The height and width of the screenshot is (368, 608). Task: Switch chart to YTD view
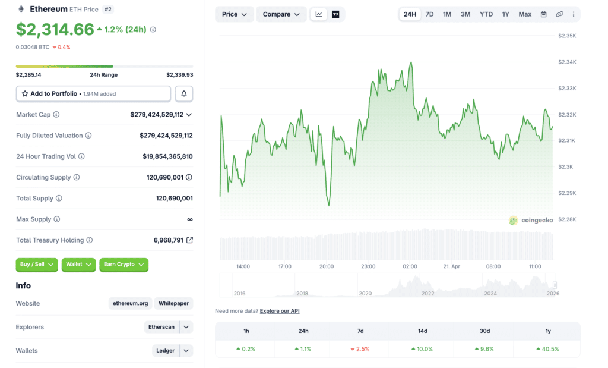[486, 14]
